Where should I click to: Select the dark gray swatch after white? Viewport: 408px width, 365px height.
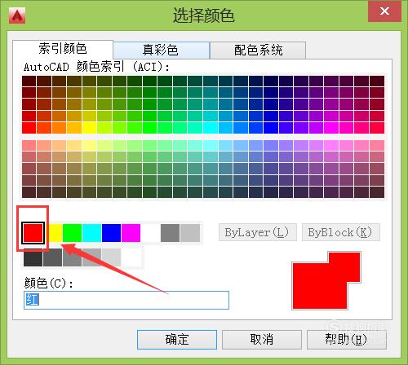tap(170, 233)
